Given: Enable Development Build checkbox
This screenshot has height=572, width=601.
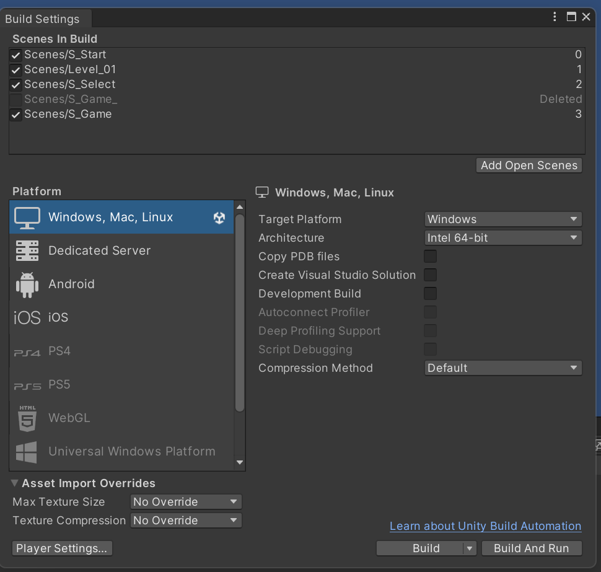Looking at the screenshot, I should tap(430, 294).
